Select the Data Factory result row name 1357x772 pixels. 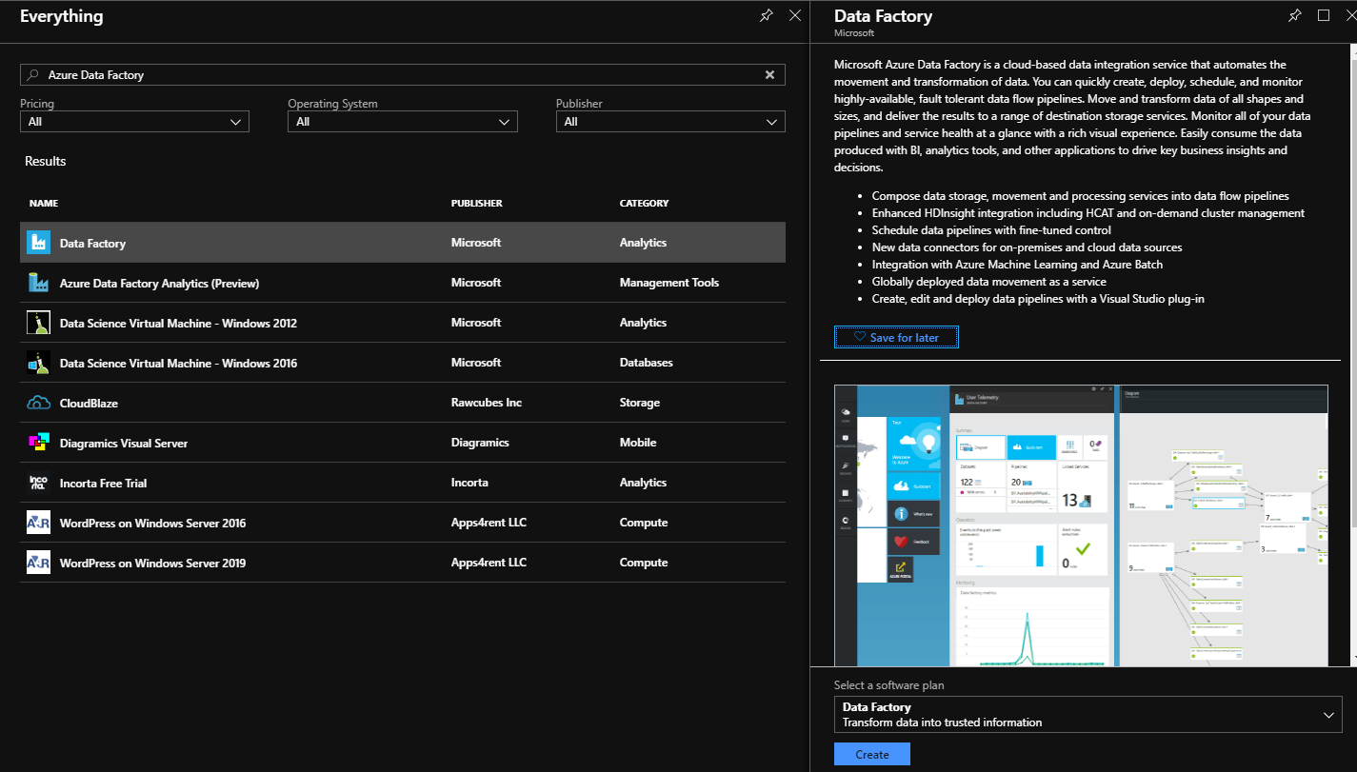click(92, 243)
